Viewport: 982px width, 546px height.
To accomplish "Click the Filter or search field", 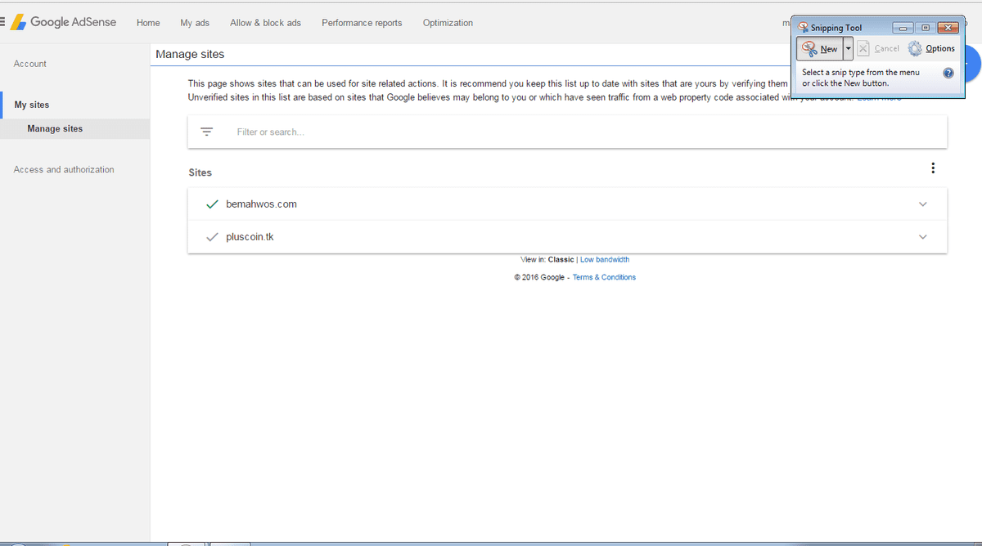I will (x=573, y=132).
